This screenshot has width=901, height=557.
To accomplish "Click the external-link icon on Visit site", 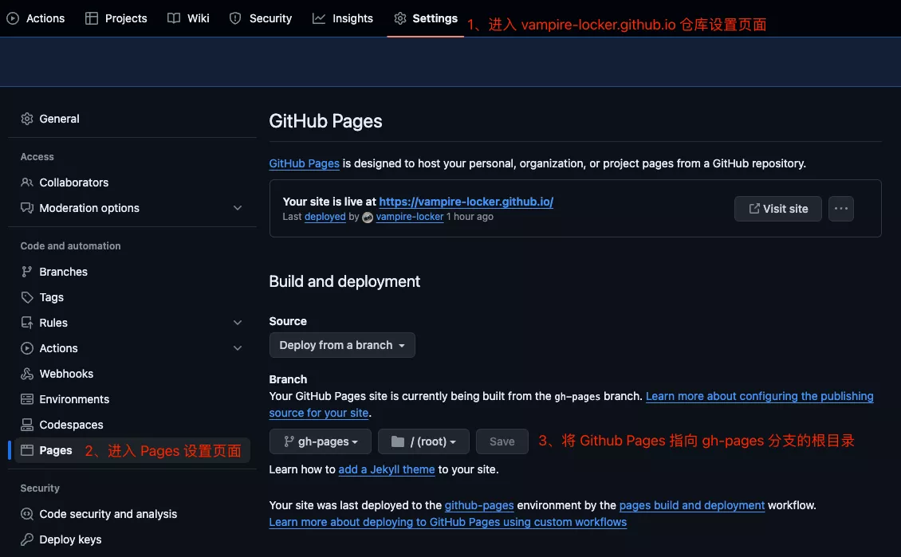I will pyautogui.click(x=754, y=209).
